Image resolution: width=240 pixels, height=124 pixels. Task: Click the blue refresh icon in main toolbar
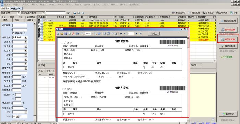click(75, 13)
